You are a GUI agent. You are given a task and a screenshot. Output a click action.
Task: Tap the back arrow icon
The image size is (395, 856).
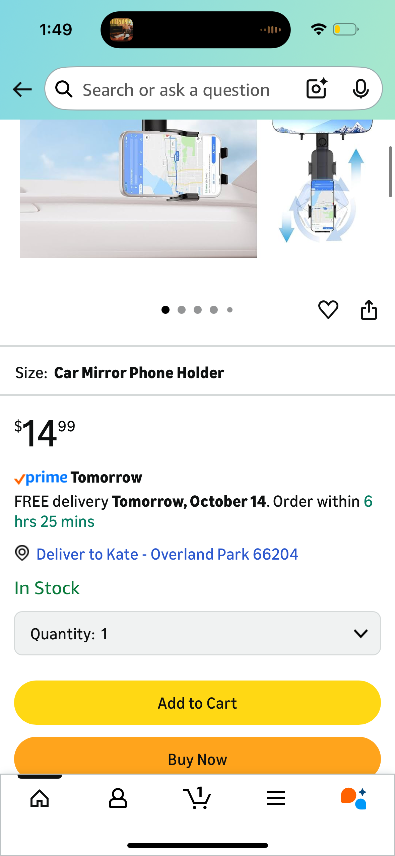[x=22, y=89]
